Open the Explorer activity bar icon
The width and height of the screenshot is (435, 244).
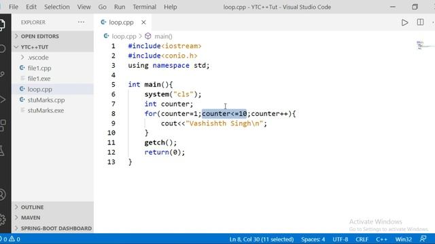[x=2, y=25]
